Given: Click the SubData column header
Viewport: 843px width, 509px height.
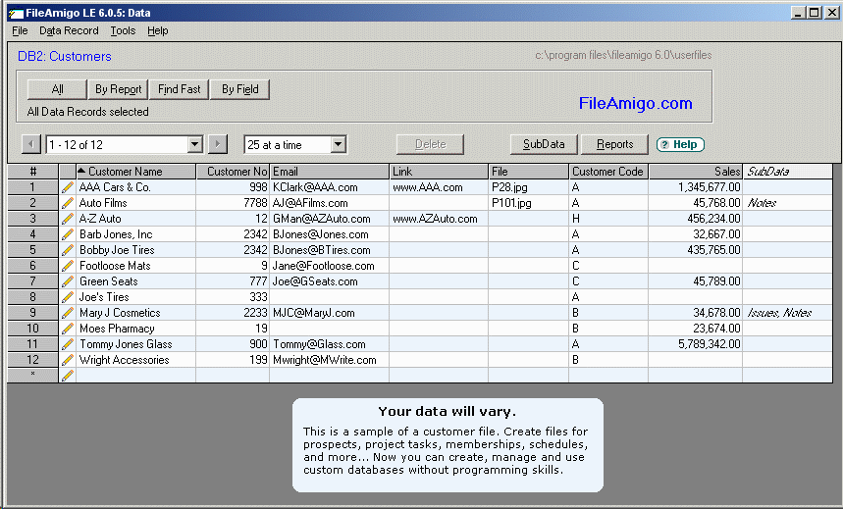Looking at the screenshot, I should pos(788,172).
